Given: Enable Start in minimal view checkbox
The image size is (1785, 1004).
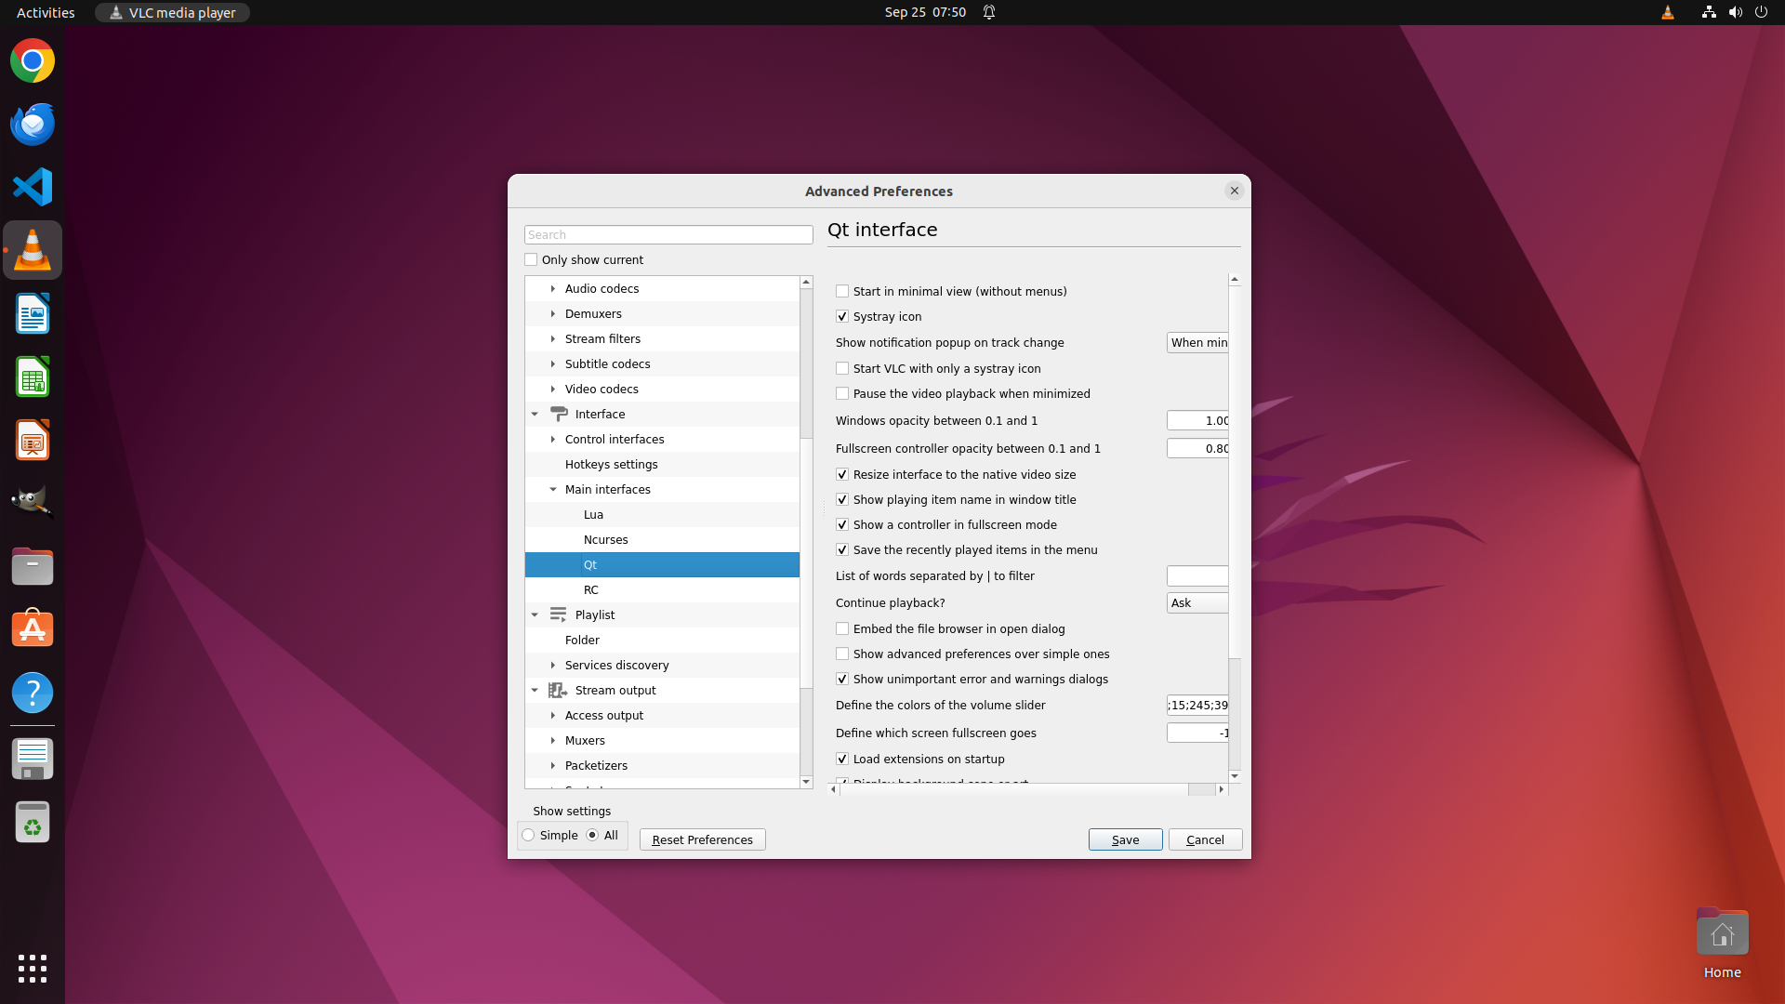Looking at the screenshot, I should [842, 291].
